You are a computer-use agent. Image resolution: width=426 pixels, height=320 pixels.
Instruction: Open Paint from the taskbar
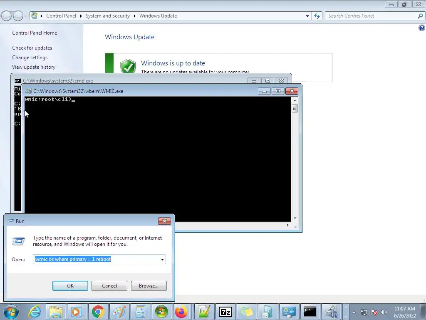119,312
